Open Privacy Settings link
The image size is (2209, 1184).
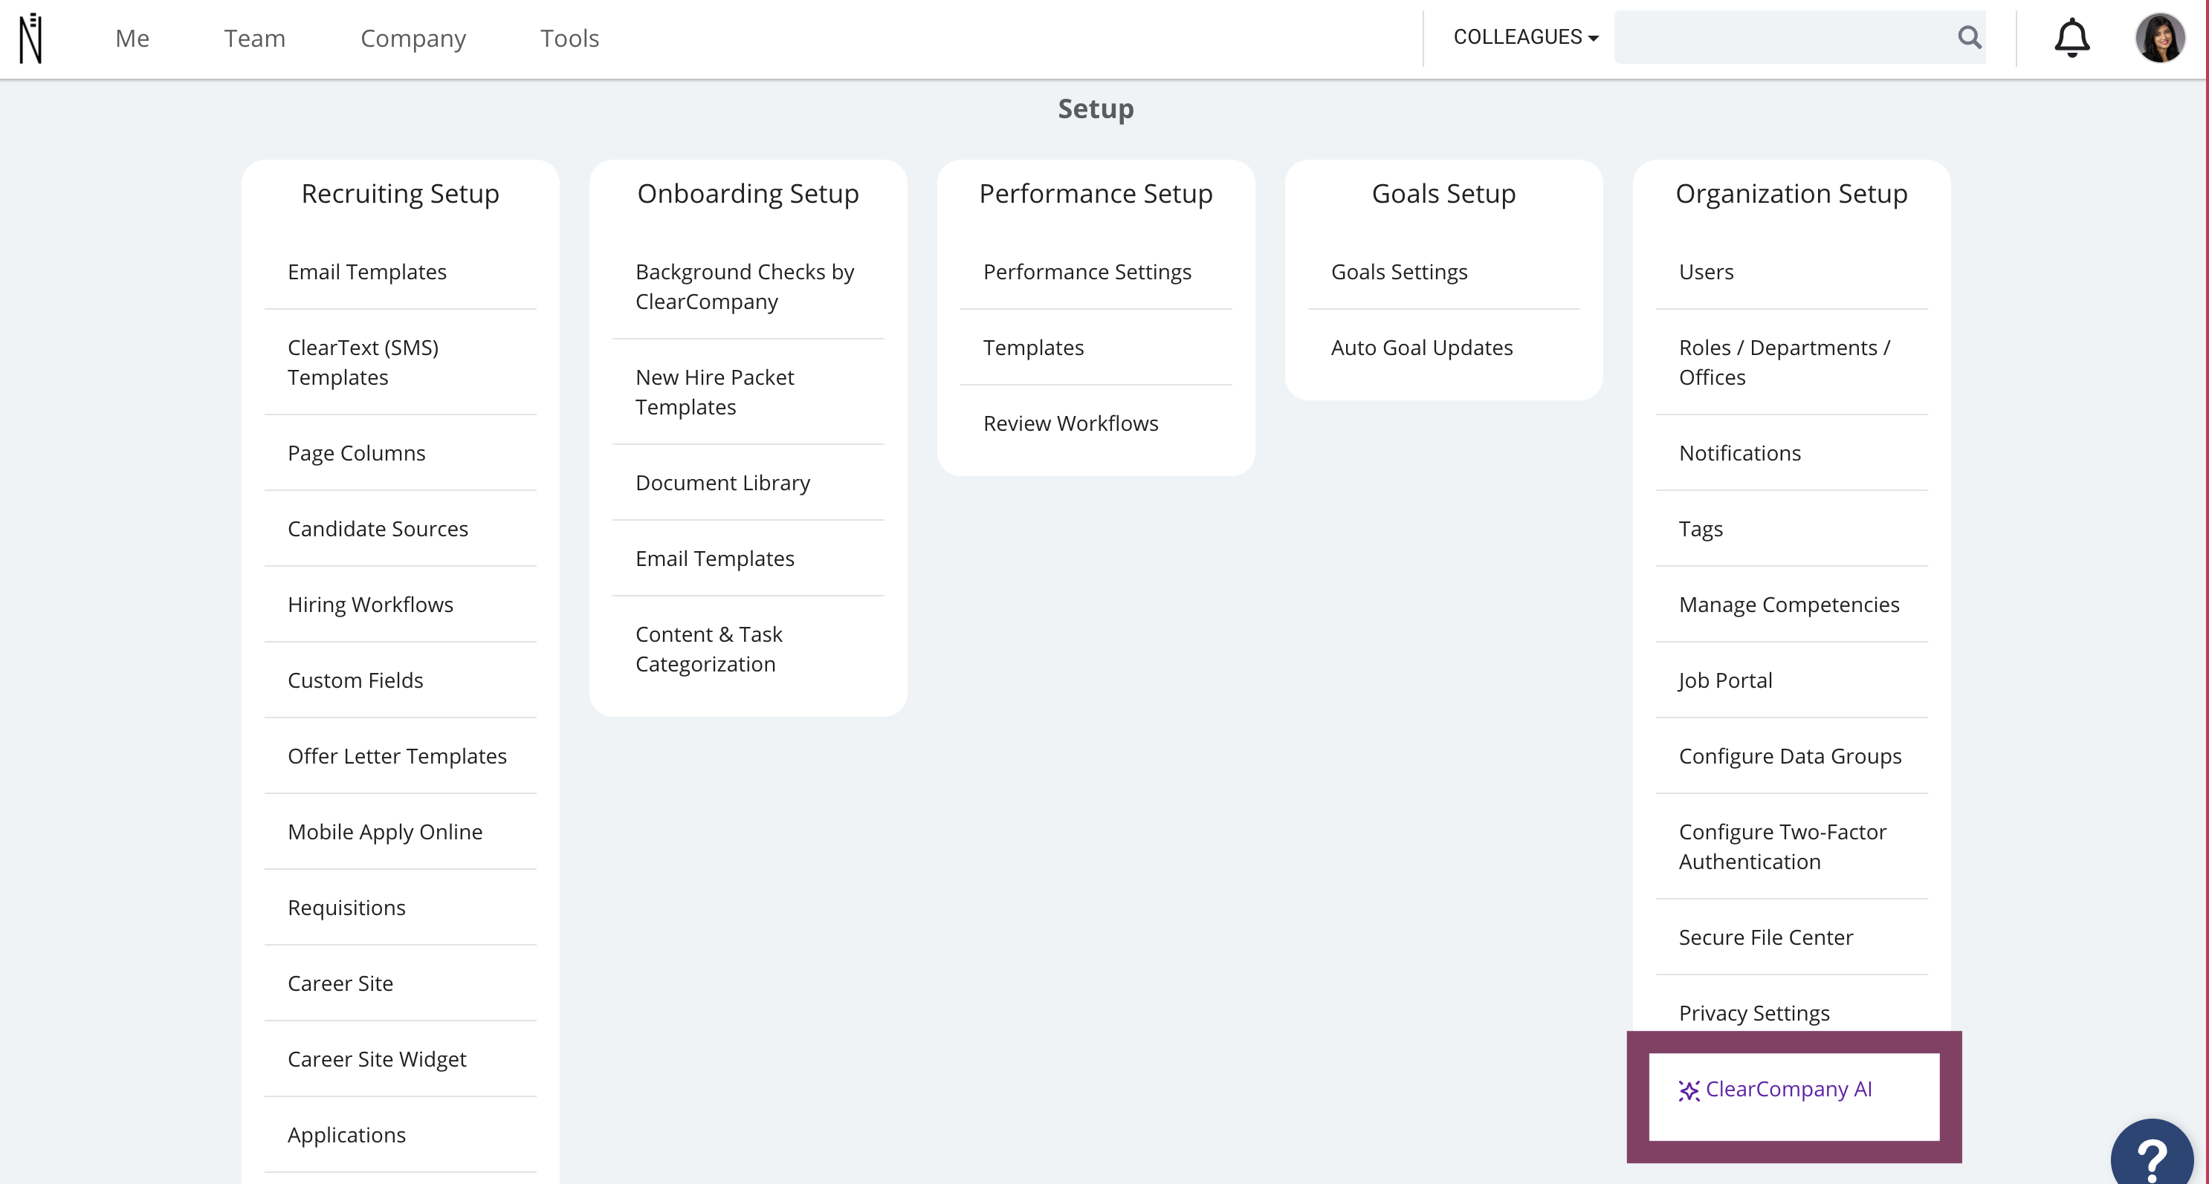(x=1755, y=1012)
